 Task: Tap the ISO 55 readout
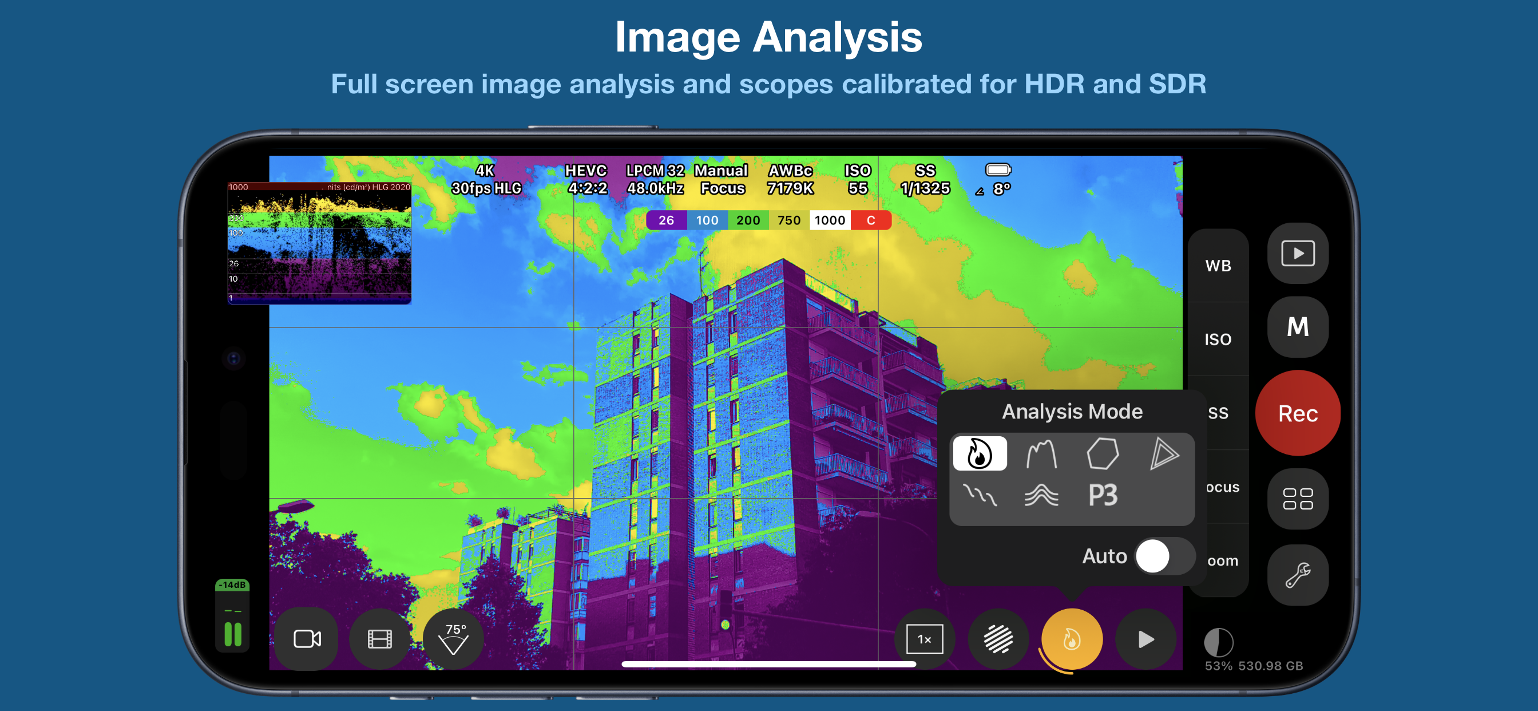click(x=857, y=179)
